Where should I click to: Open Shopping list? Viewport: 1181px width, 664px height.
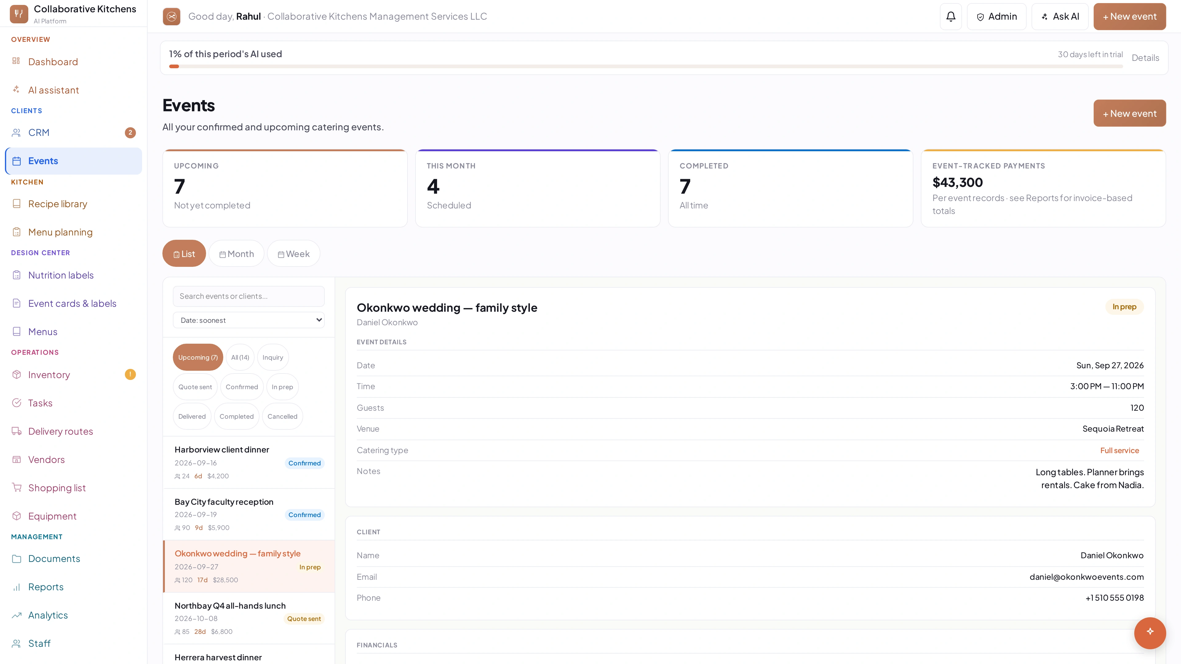coord(74,488)
